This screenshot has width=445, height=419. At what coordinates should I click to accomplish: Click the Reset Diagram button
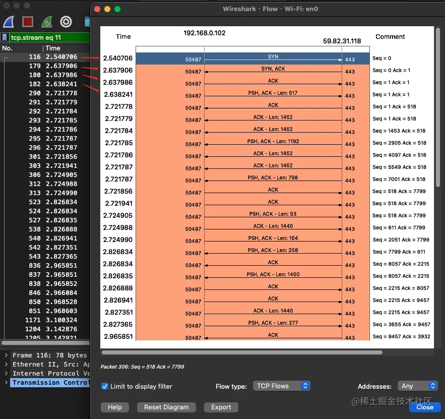[166, 407]
